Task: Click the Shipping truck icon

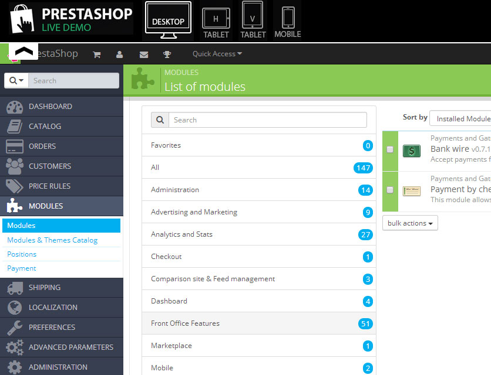Action: coord(15,288)
